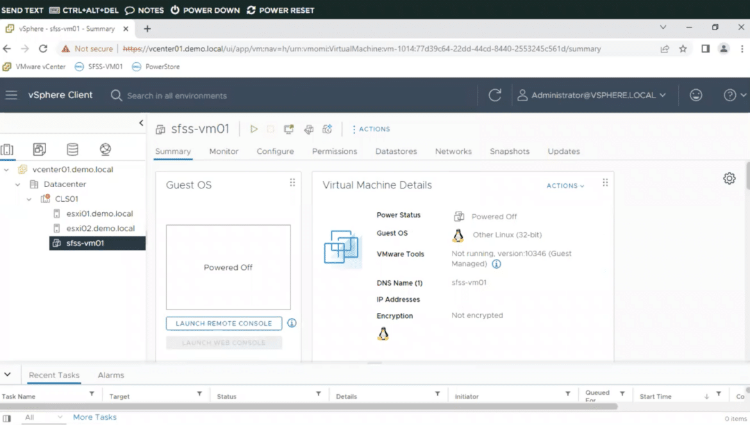This screenshot has height=425, width=750.
Task: Collapse the vcenter01.demo.local tree node
Action: click(6, 170)
